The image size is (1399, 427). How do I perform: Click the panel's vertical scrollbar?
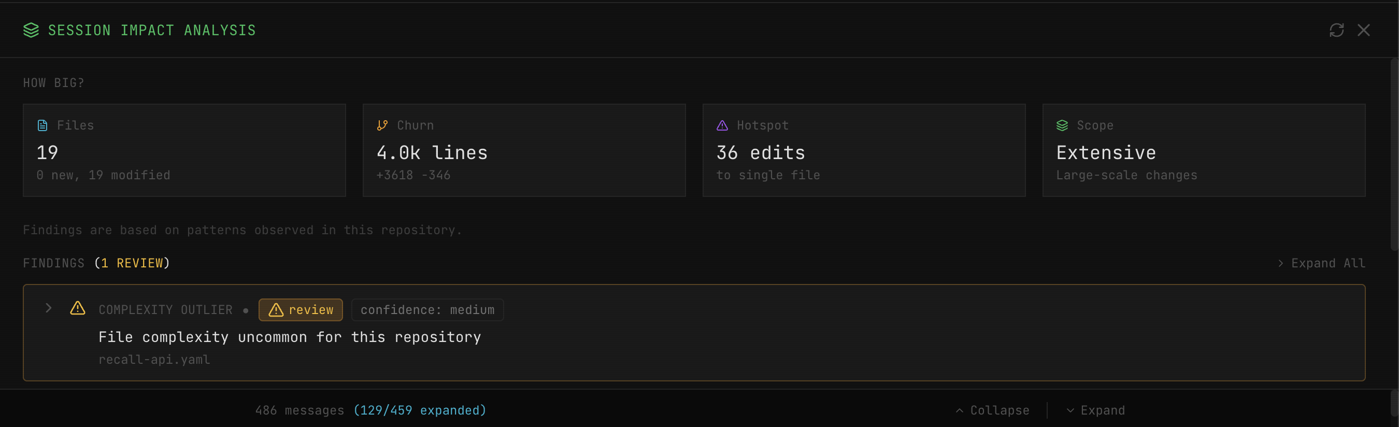coord(1394,152)
